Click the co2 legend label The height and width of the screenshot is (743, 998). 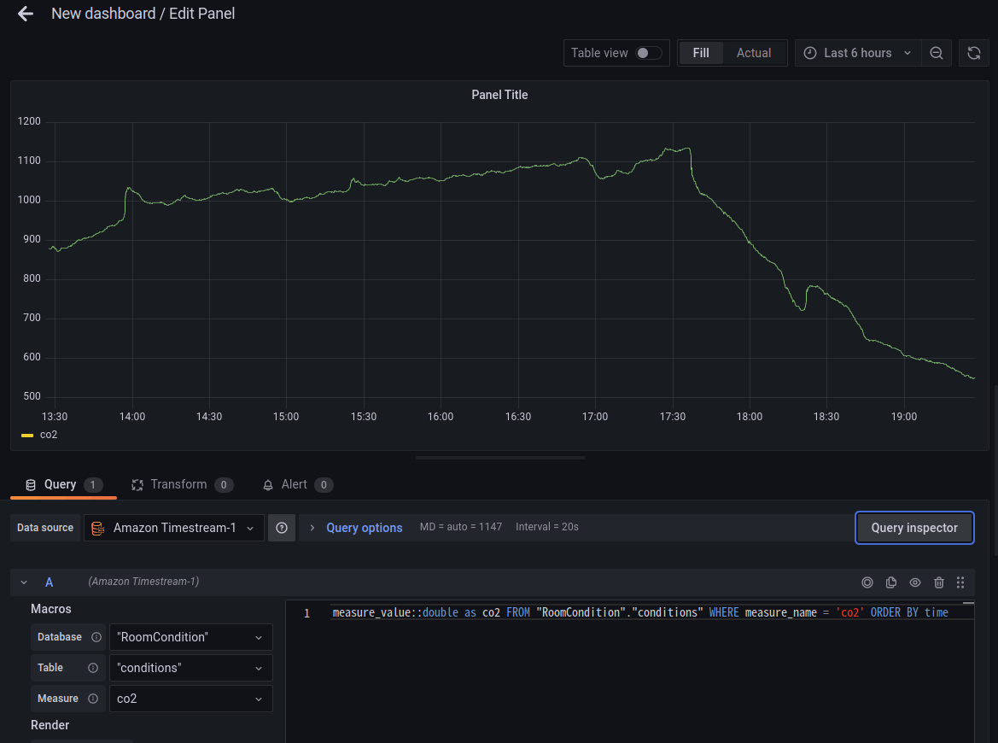point(49,435)
